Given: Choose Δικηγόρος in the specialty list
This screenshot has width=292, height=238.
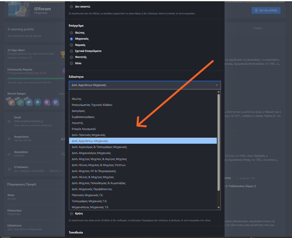Looking at the screenshot, I should point(78,111).
